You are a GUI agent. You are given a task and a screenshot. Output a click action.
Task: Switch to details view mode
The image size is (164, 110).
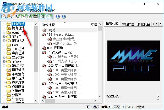pyautogui.click(x=35, y=16)
